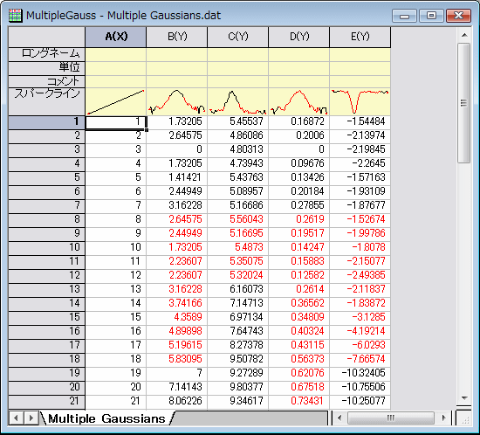Image resolution: width=480 pixels, height=435 pixels.
Task: Click red cell with value -1.99786
Action: [x=360, y=233]
